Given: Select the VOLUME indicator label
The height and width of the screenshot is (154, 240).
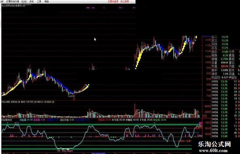Looking at the screenshot, I should tap(6, 102).
